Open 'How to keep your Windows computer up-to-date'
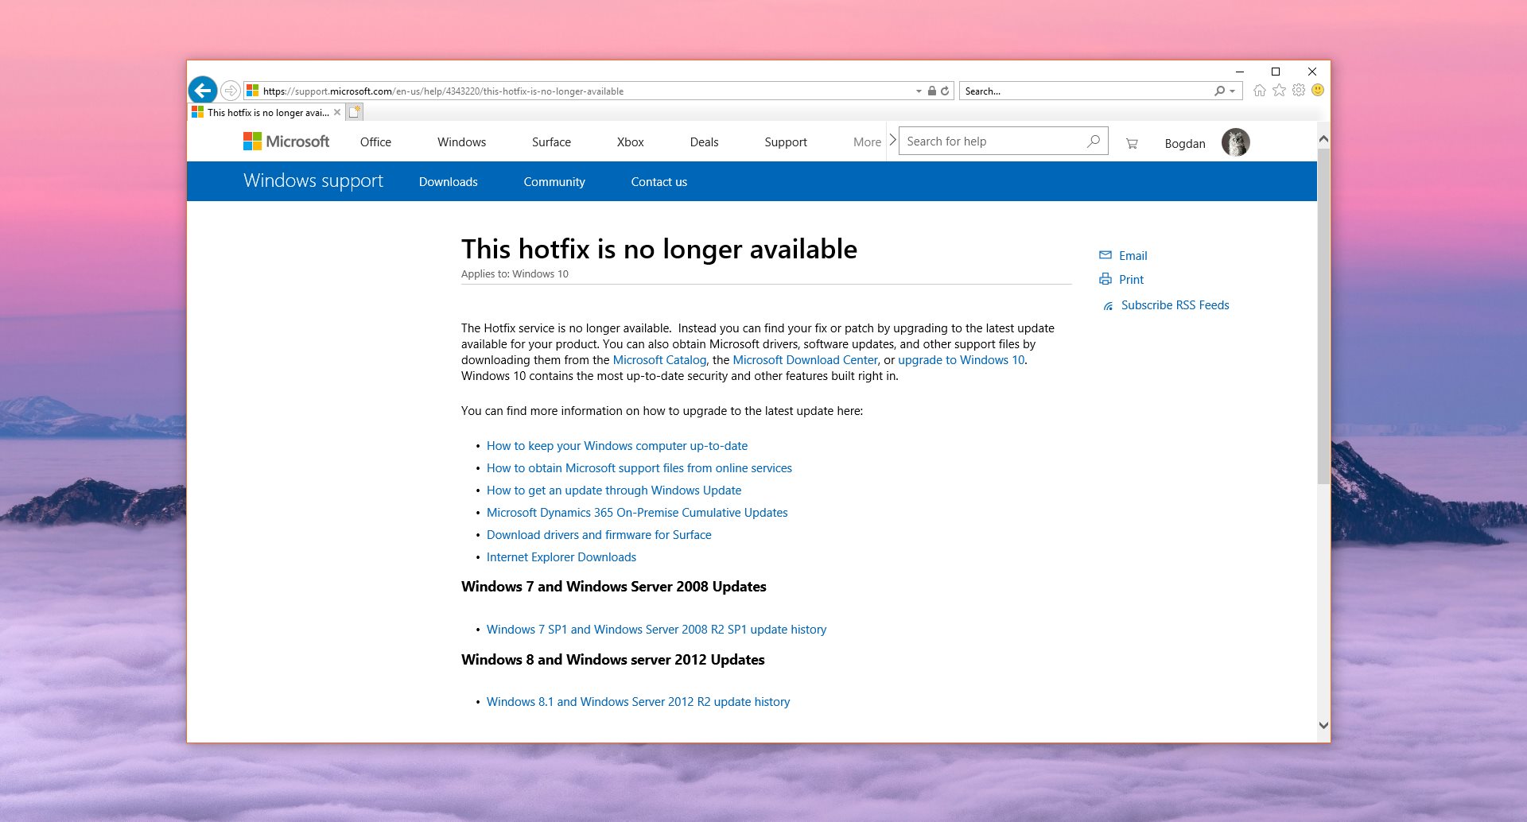 pyautogui.click(x=617, y=446)
